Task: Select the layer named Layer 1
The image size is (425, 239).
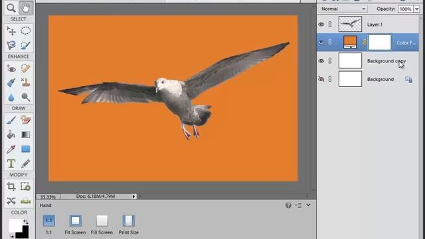Action: (x=375, y=25)
